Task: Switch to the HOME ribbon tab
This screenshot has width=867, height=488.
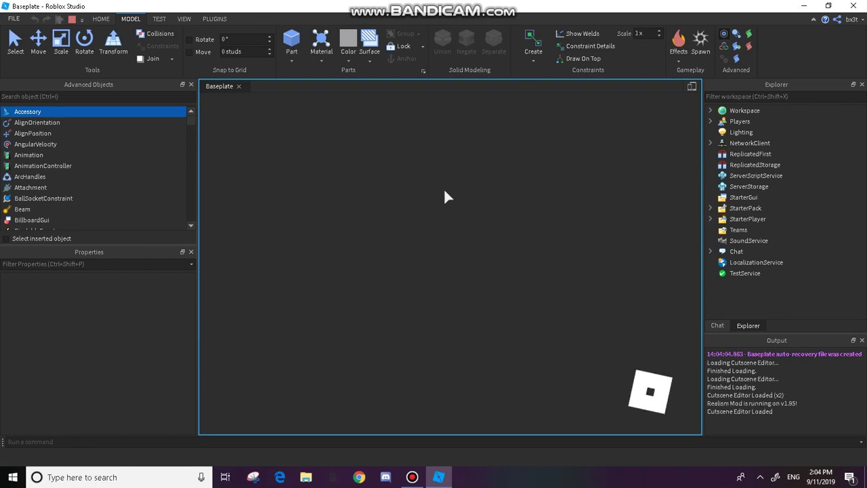Action: (101, 19)
